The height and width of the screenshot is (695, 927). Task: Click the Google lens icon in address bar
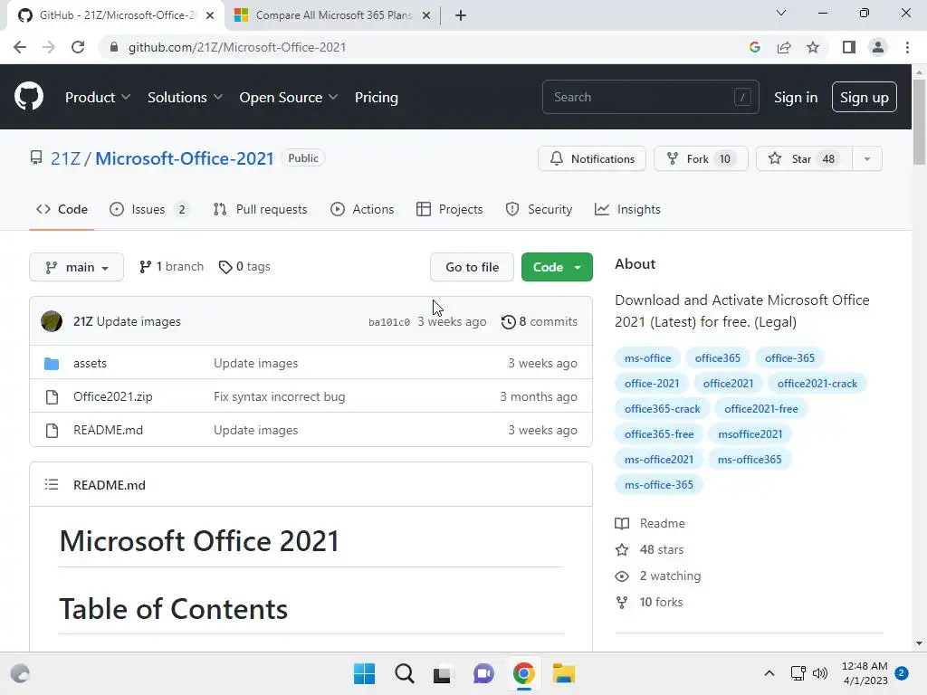[x=754, y=47]
